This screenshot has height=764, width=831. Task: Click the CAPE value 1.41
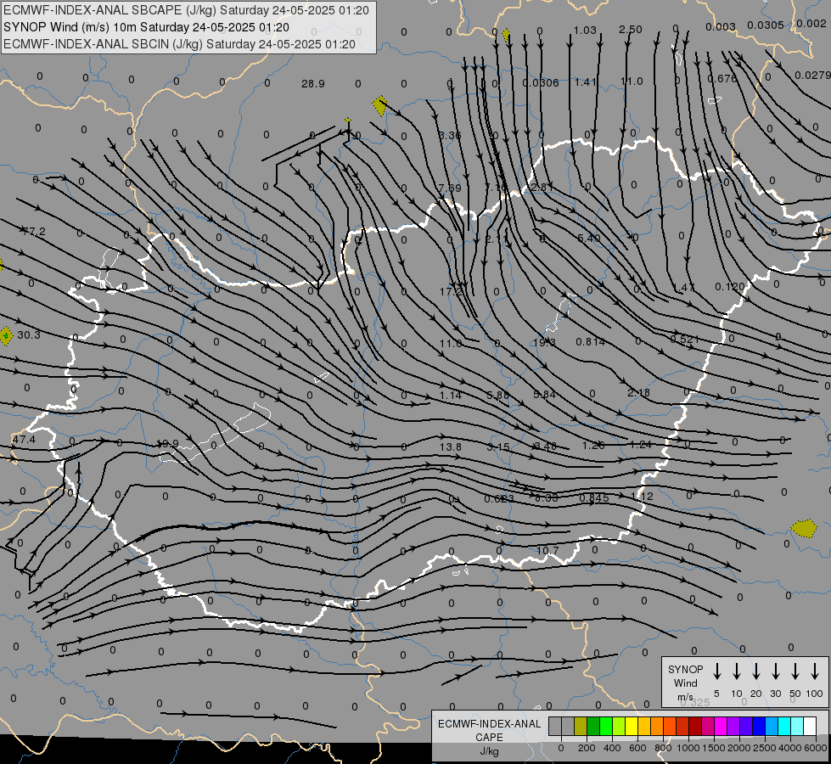pyautogui.click(x=586, y=82)
